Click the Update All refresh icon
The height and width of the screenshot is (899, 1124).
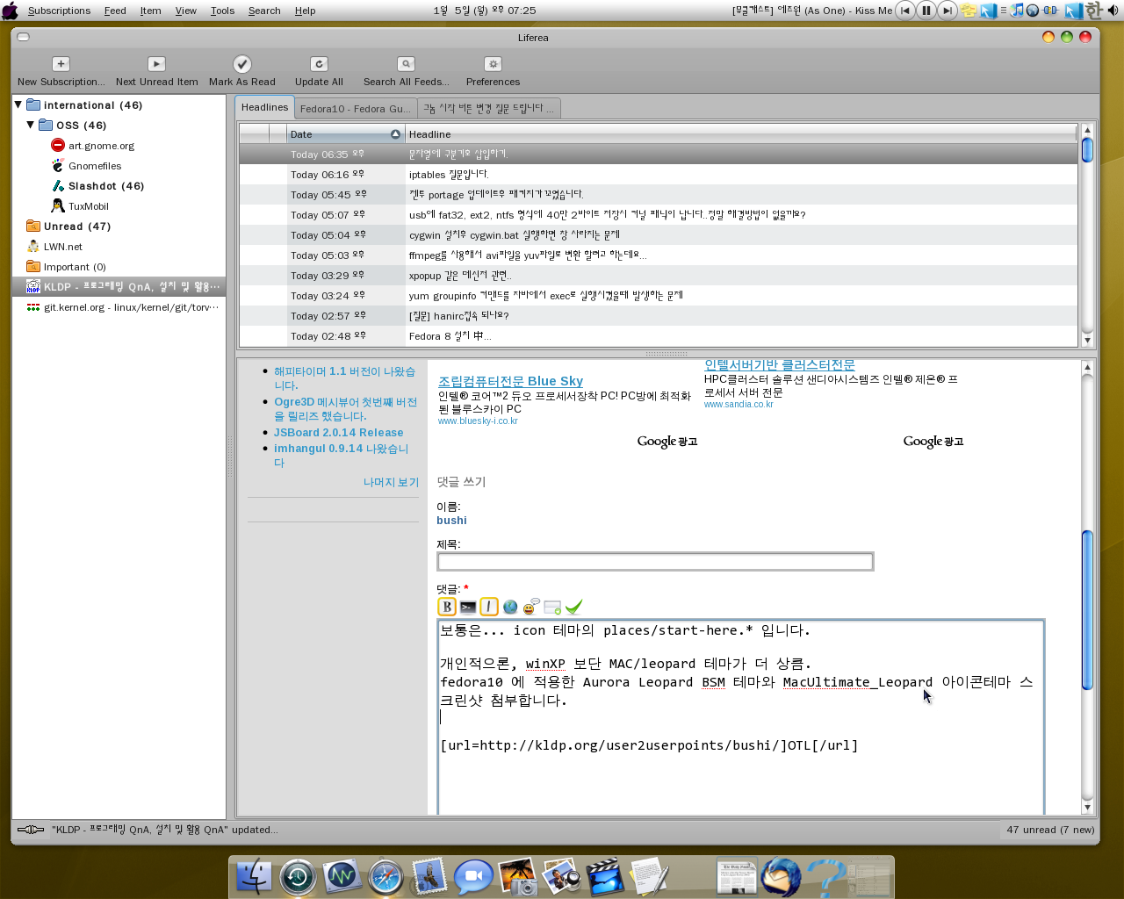[x=319, y=64]
